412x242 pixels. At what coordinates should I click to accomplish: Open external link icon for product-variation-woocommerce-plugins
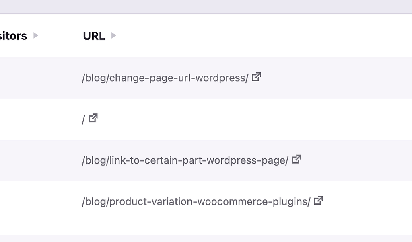point(318,200)
